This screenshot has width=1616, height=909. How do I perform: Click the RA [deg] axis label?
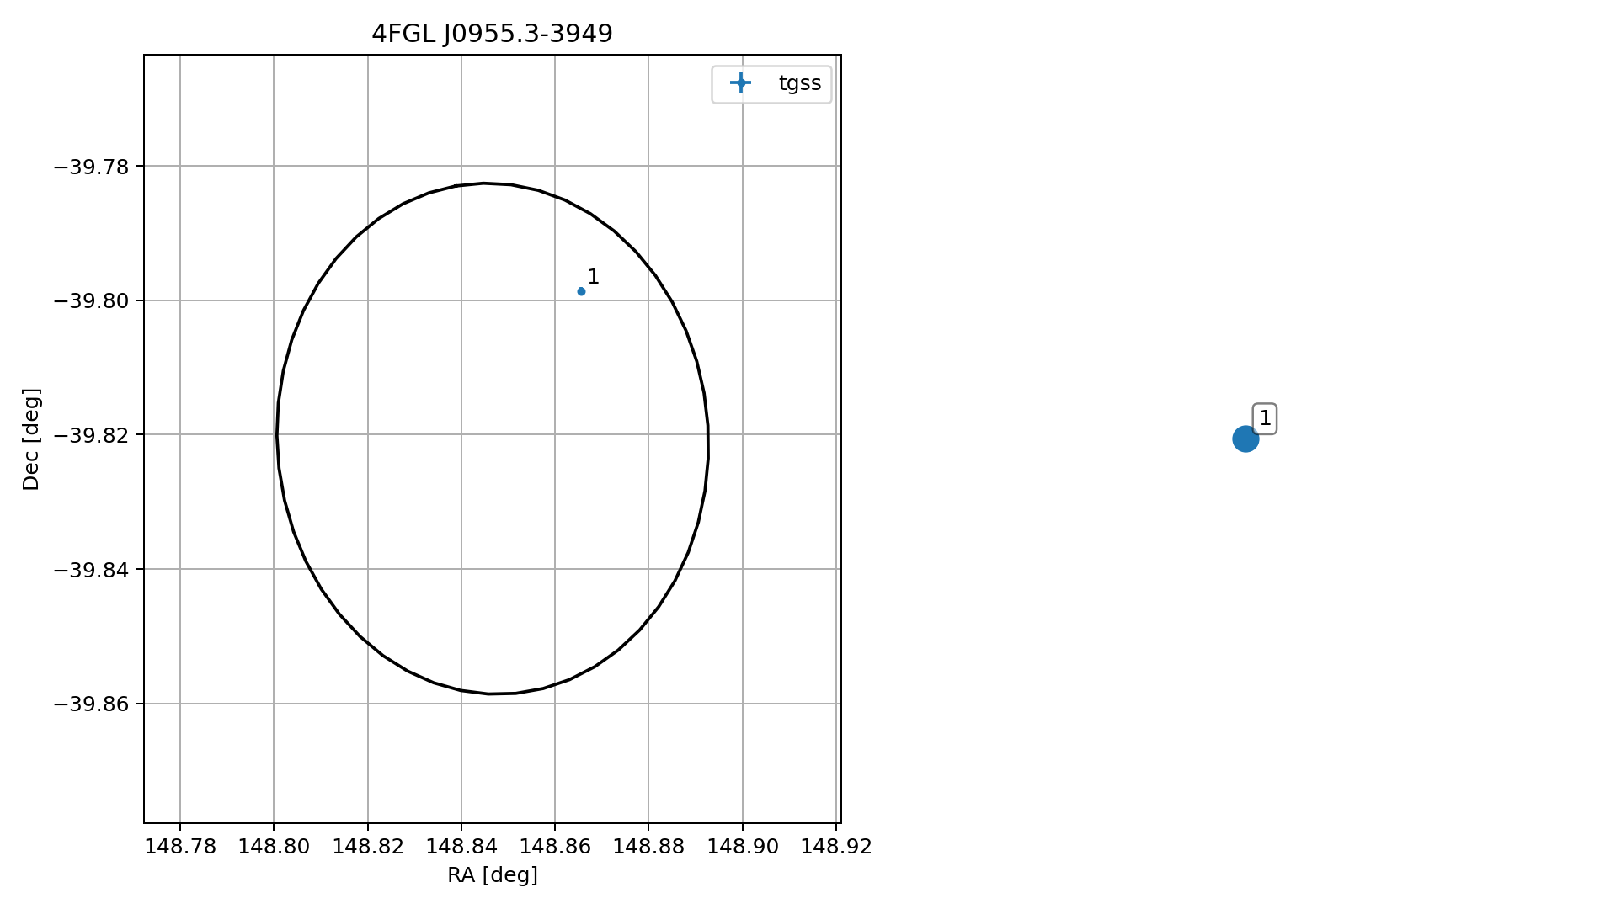tap(493, 875)
